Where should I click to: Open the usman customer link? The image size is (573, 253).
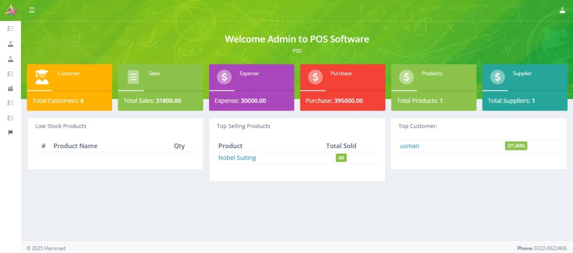[410, 146]
